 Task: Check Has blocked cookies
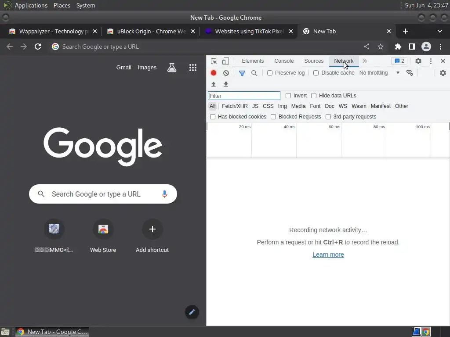pyautogui.click(x=213, y=117)
